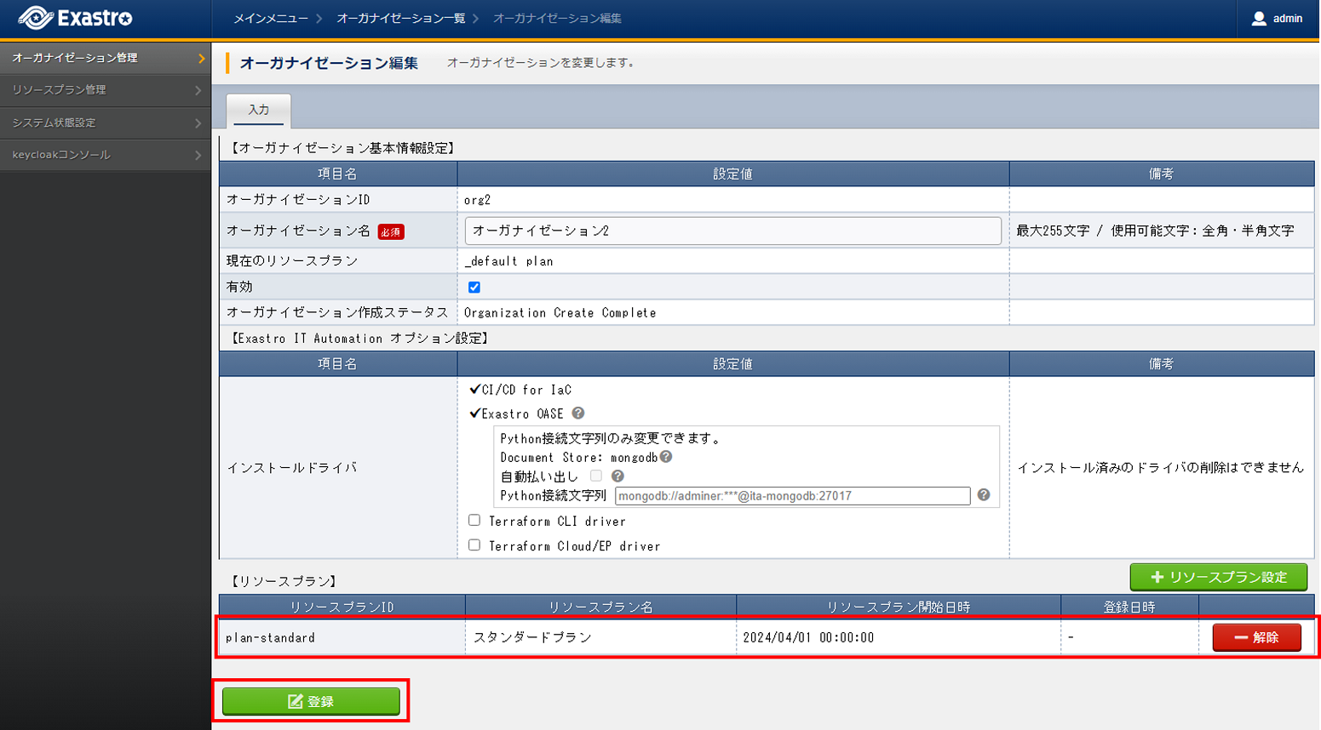Enable Terraform Cloud/EP driver checkbox
Screen dimensions: 1321x730
point(474,545)
